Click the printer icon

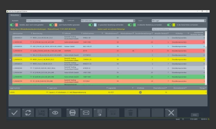[x=72, y=112]
